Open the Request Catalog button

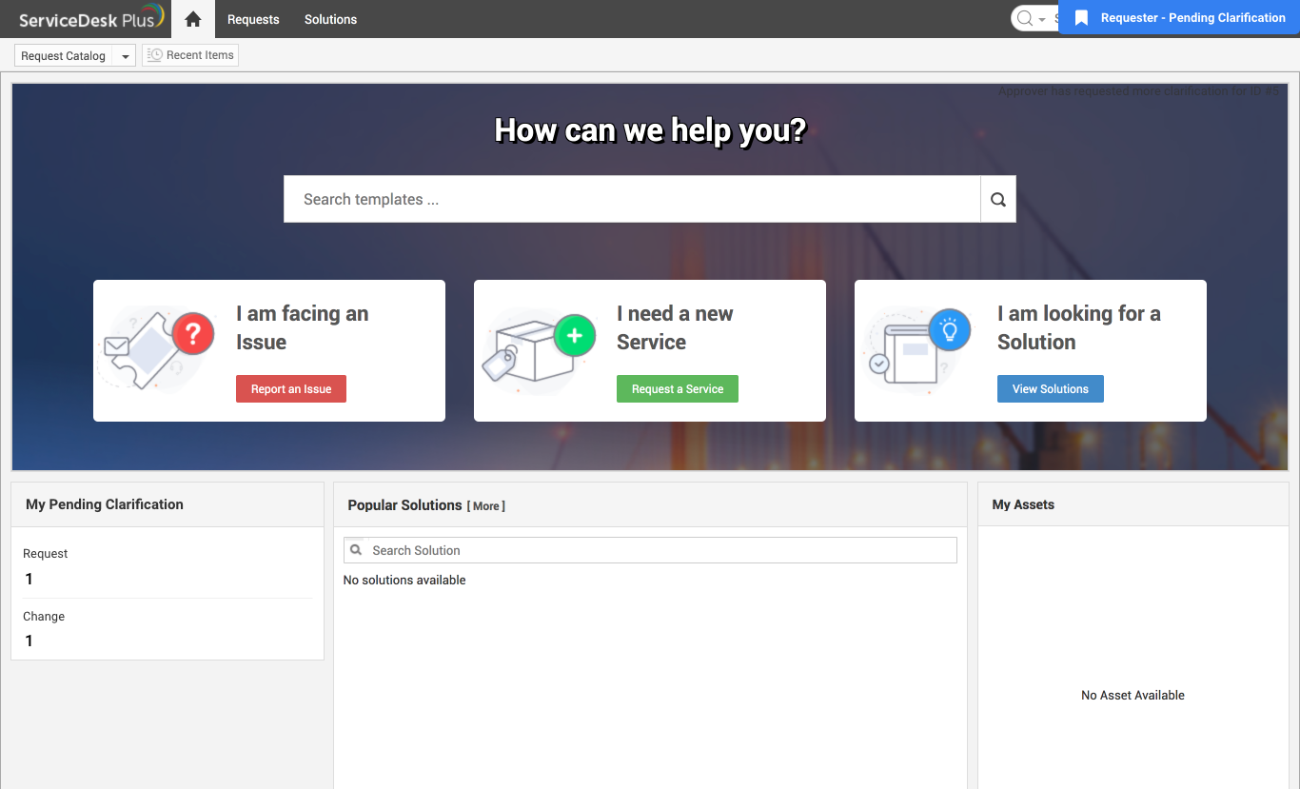pyautogui.click(x=63, y=56)
